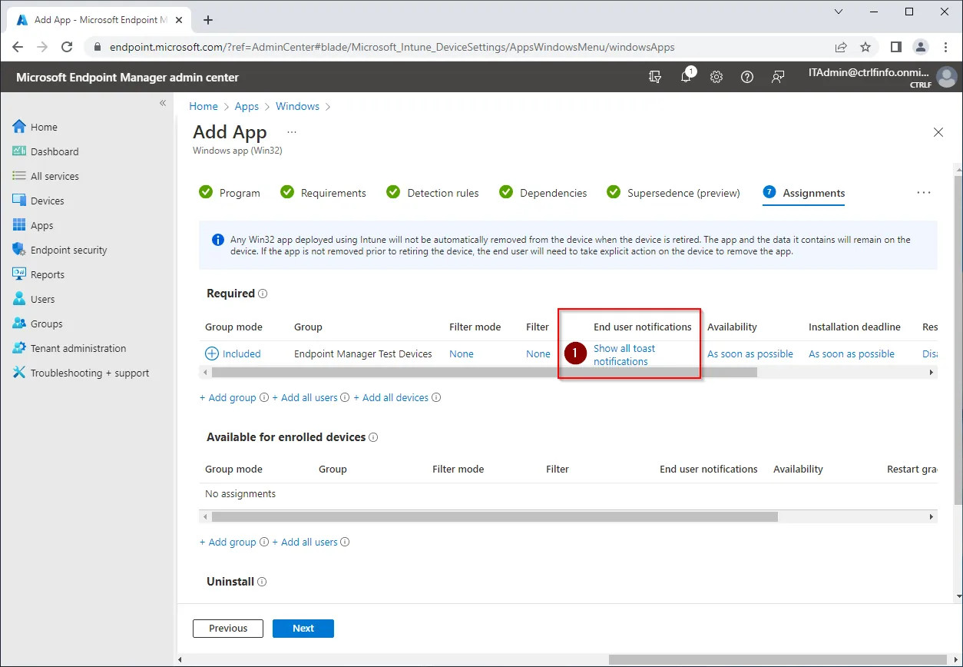Collapse the sidebar navigation menu
Viewport: 963px width, 667px height.
coord(163,102)
